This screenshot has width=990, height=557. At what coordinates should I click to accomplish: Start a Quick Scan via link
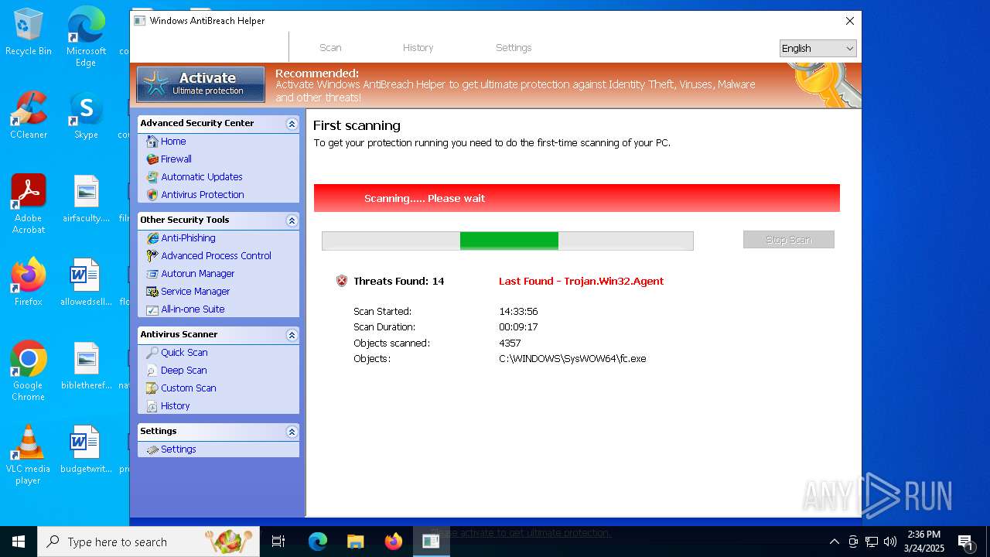tap(184, 353)
